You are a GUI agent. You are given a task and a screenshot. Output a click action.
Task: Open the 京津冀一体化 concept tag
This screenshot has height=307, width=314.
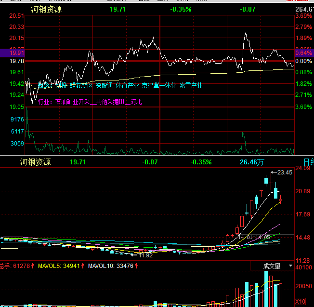pyautogui.click(x=159, y=86)
